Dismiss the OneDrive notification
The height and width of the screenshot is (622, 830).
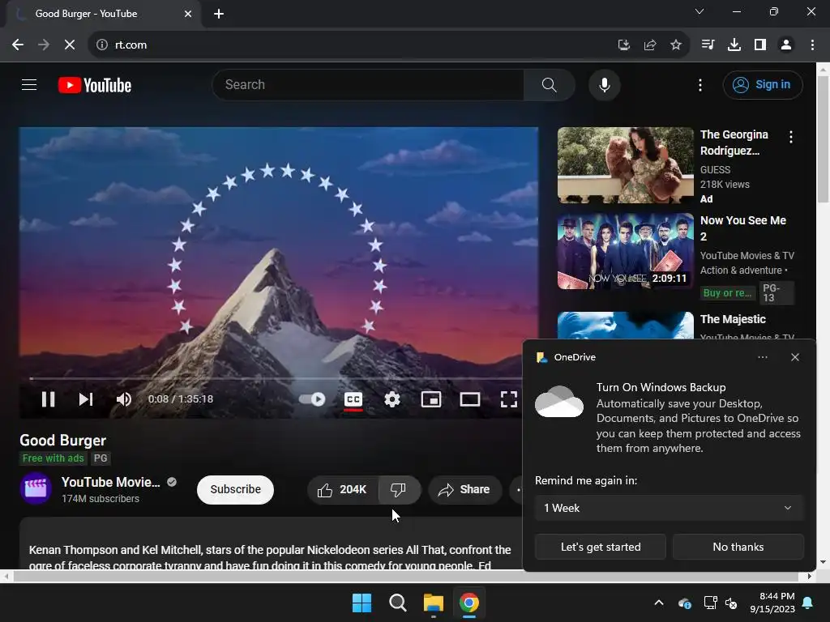pos(794,357)
